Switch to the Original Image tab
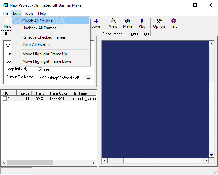The width and height of the screenshot is (218, 175). [x=138, y=34]
